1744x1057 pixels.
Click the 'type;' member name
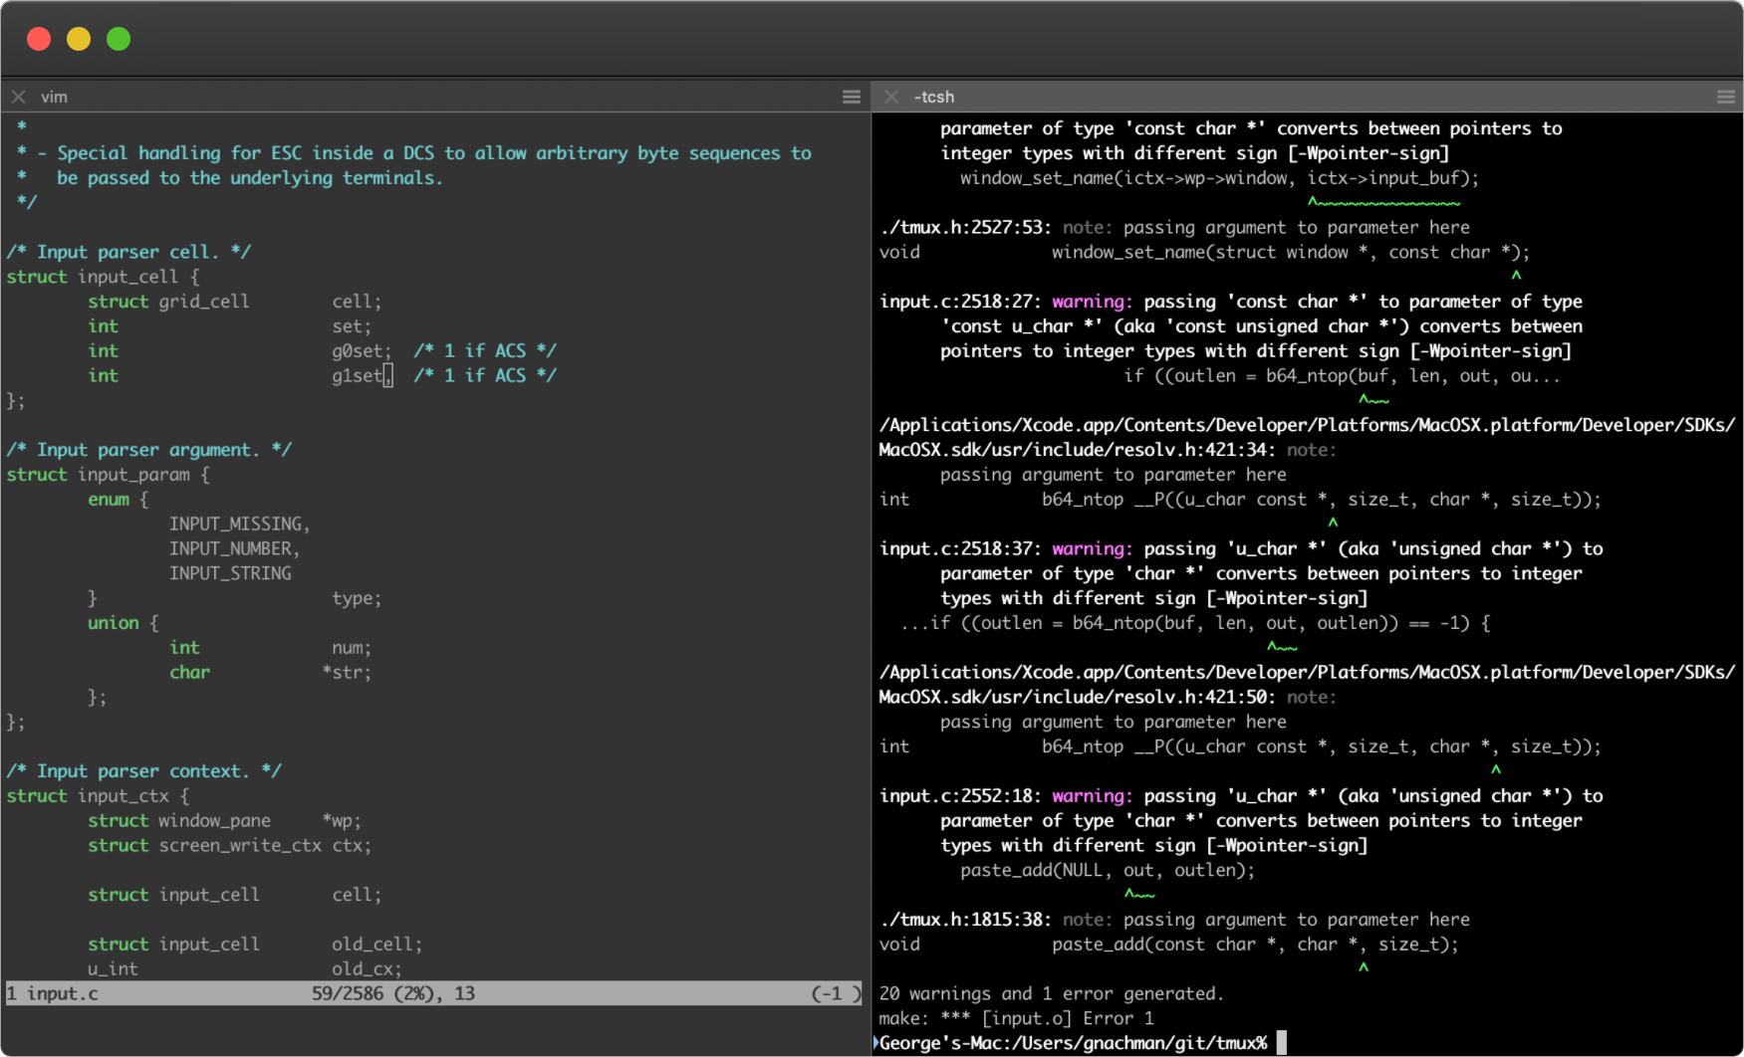coord(357,598)
